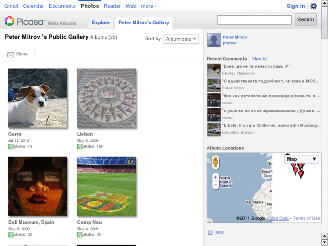The height and width of the screenshot is (246, 328).
Task: Click the Sign in link
Action: tap(296, 6)
